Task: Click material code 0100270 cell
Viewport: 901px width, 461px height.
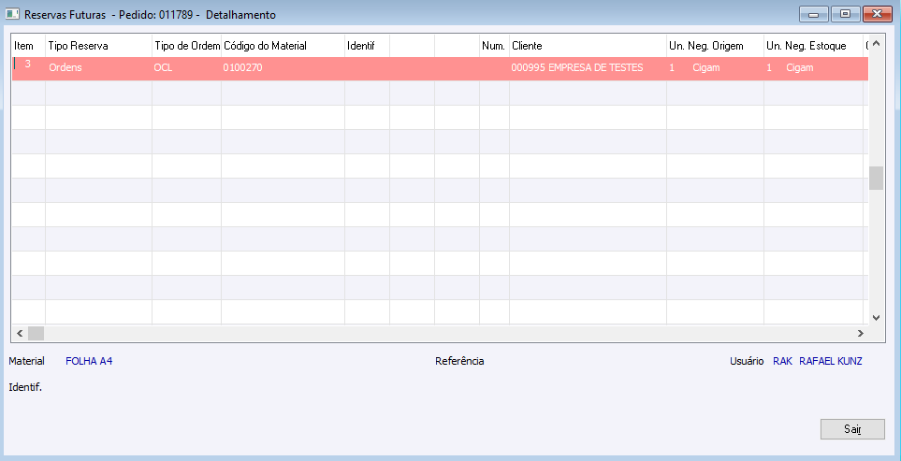Action: 283,67
